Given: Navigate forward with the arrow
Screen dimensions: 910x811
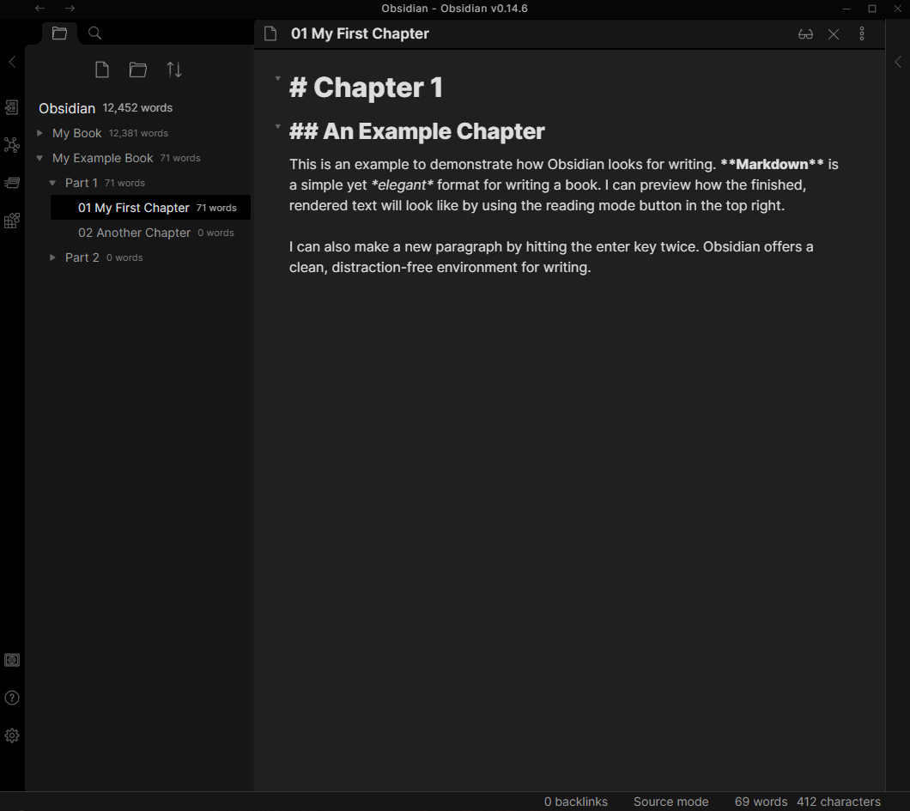Looking at the screenshot, I should 70,8.
